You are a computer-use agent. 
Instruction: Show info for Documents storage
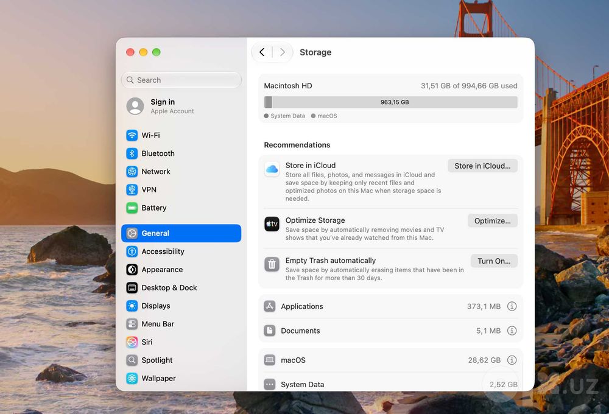click(512, 331)
